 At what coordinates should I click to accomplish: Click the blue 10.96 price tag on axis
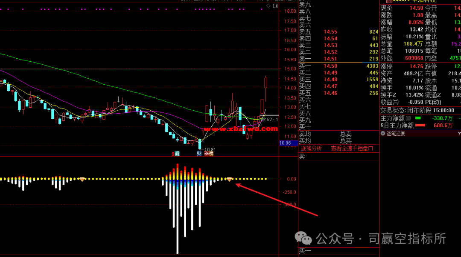(x=288, y=143)
